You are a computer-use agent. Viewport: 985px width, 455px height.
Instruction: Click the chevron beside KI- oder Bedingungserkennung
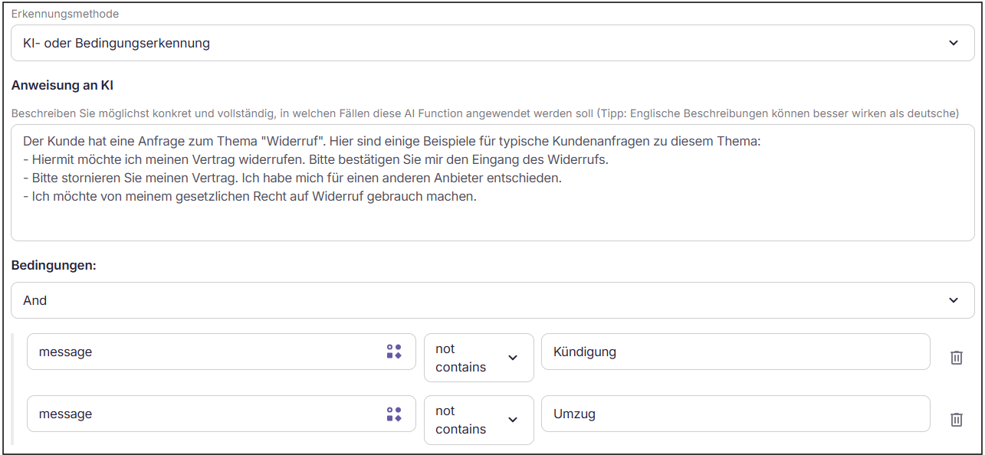pos(954,43)
